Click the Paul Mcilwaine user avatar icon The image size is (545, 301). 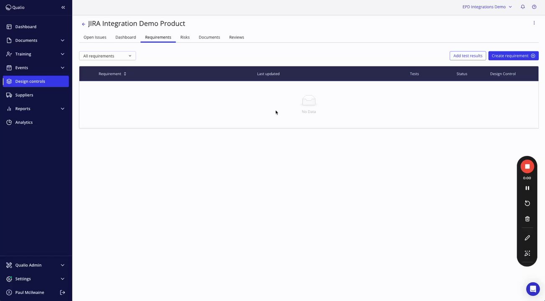click(9, 293)
